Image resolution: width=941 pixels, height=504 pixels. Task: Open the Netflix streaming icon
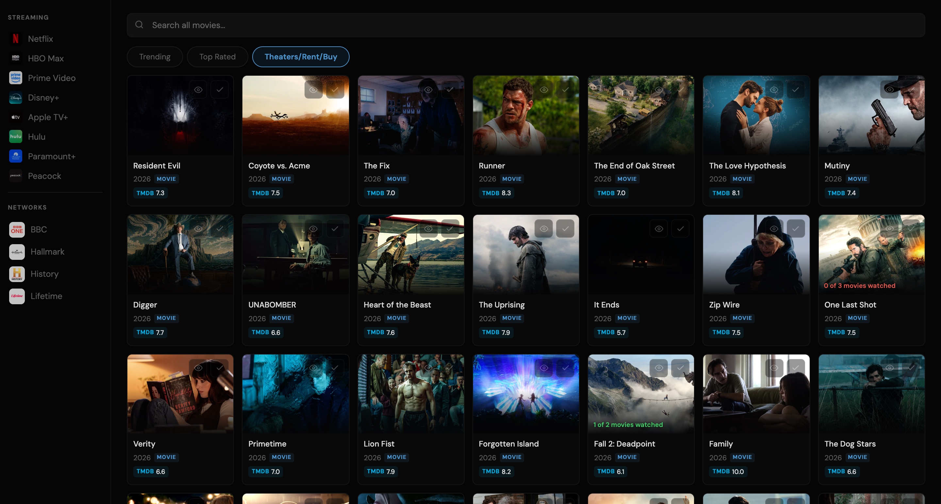15,39
